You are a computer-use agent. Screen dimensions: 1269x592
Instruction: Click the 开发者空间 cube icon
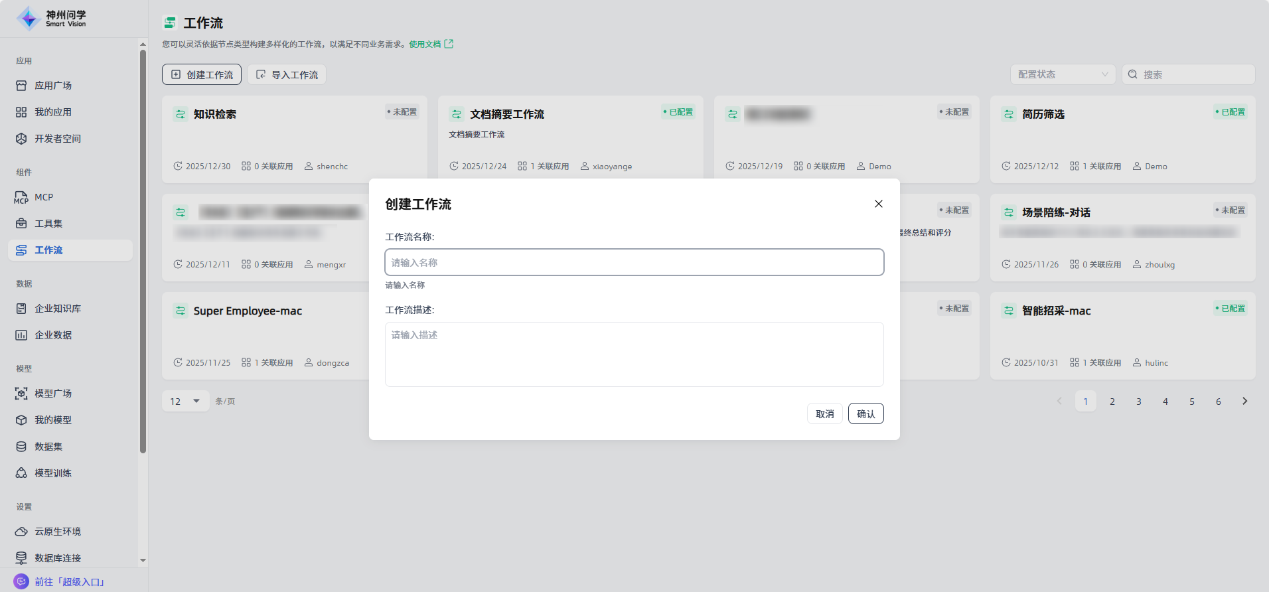[21, 139]
